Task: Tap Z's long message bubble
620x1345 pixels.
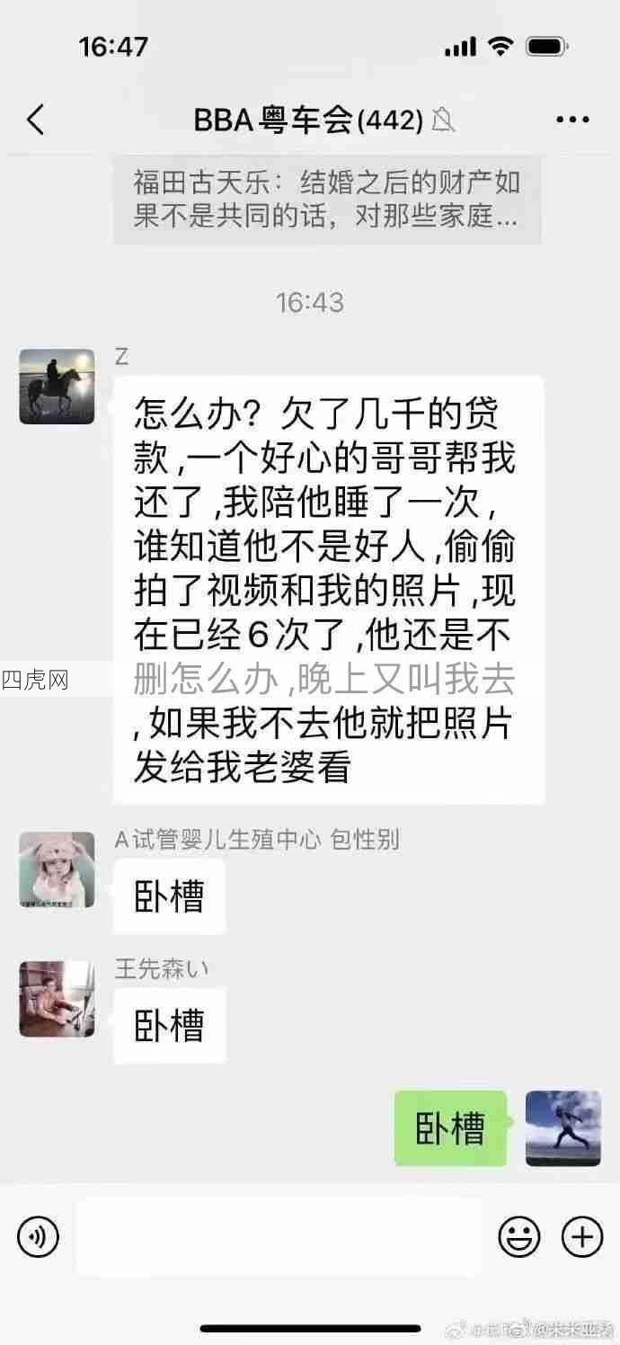Action: pos(329,590)
